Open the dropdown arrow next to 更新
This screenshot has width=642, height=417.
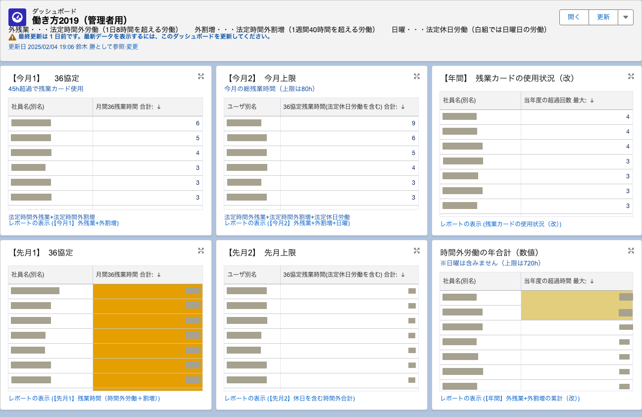coord(626,17)
